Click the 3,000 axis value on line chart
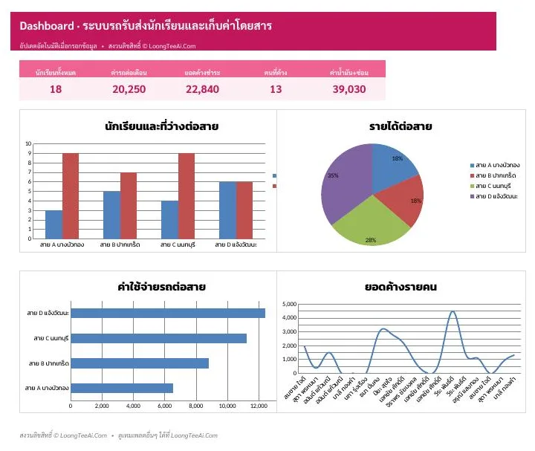The height and width of the screenshot is (451, 535). click(290, 331)
